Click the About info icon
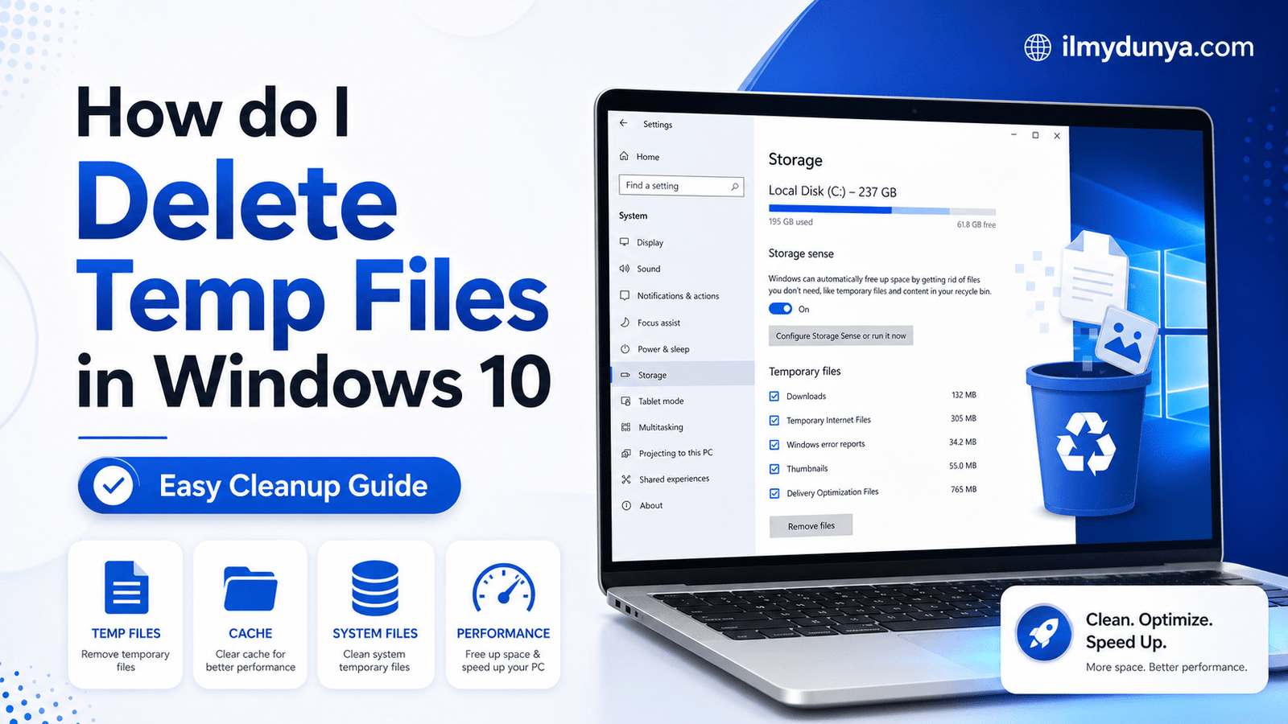Image resolution: width=1288 pixels, height=724 pixels. [626, 505]
